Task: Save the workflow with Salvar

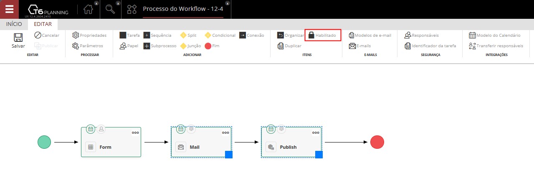Action: point(18,41)
